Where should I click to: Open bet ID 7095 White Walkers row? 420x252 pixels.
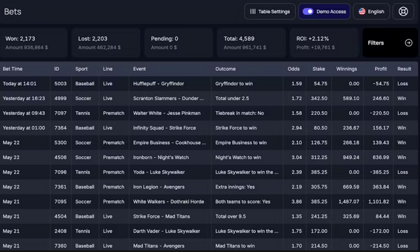click(x=209, y=202)
